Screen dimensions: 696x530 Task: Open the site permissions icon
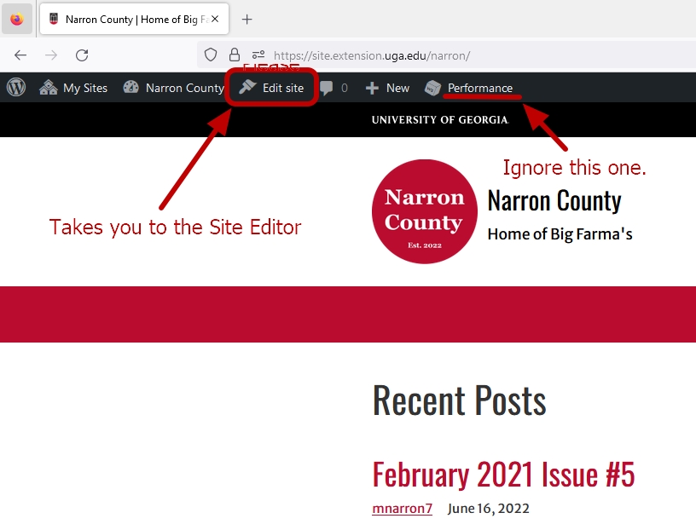click(x=258, y=55)
